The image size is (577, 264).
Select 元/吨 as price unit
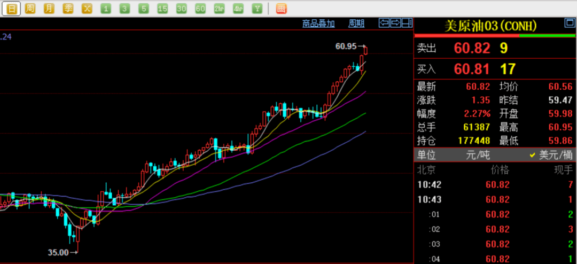[478, 155]
